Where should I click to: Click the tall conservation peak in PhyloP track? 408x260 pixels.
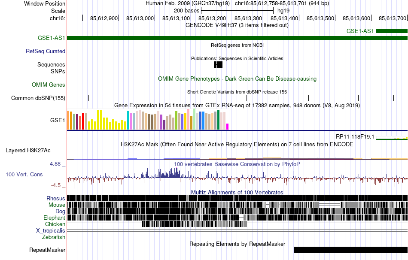[x=177, y=172]
